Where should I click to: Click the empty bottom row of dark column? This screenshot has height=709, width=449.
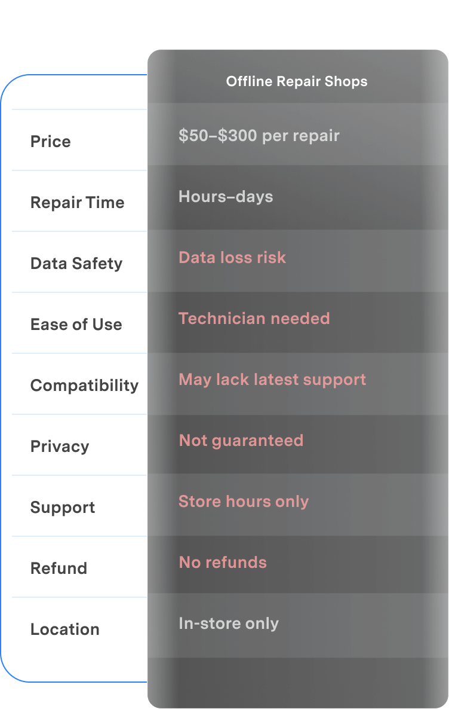[298, 683]
